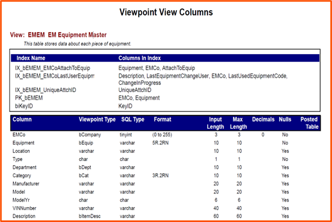Click the Max Length value for Description row
The image size is (332, 222).
[x=239, y=216]
